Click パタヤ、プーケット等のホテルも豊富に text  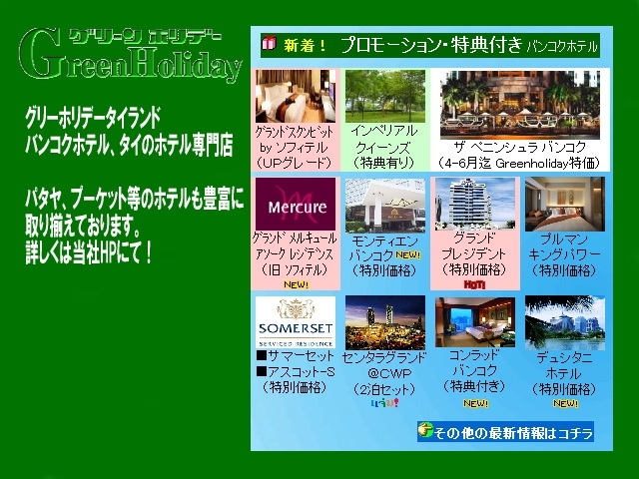point(135,200)
